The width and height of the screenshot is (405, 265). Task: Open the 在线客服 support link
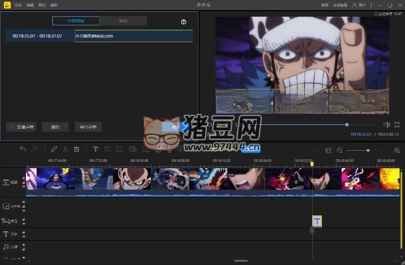[x=340, y=5]
